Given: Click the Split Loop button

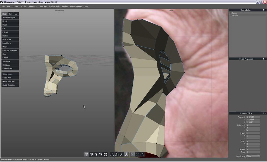Looking at the screenshot, I should pos(10,65).
